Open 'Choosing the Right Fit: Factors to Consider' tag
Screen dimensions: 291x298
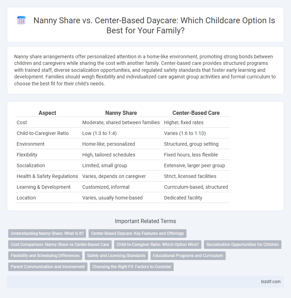click(132, 267)
